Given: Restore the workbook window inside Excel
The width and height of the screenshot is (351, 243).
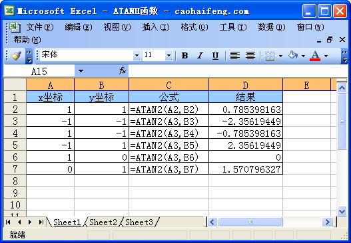Looking at the screenshot, I should click(x=330, y=40).
